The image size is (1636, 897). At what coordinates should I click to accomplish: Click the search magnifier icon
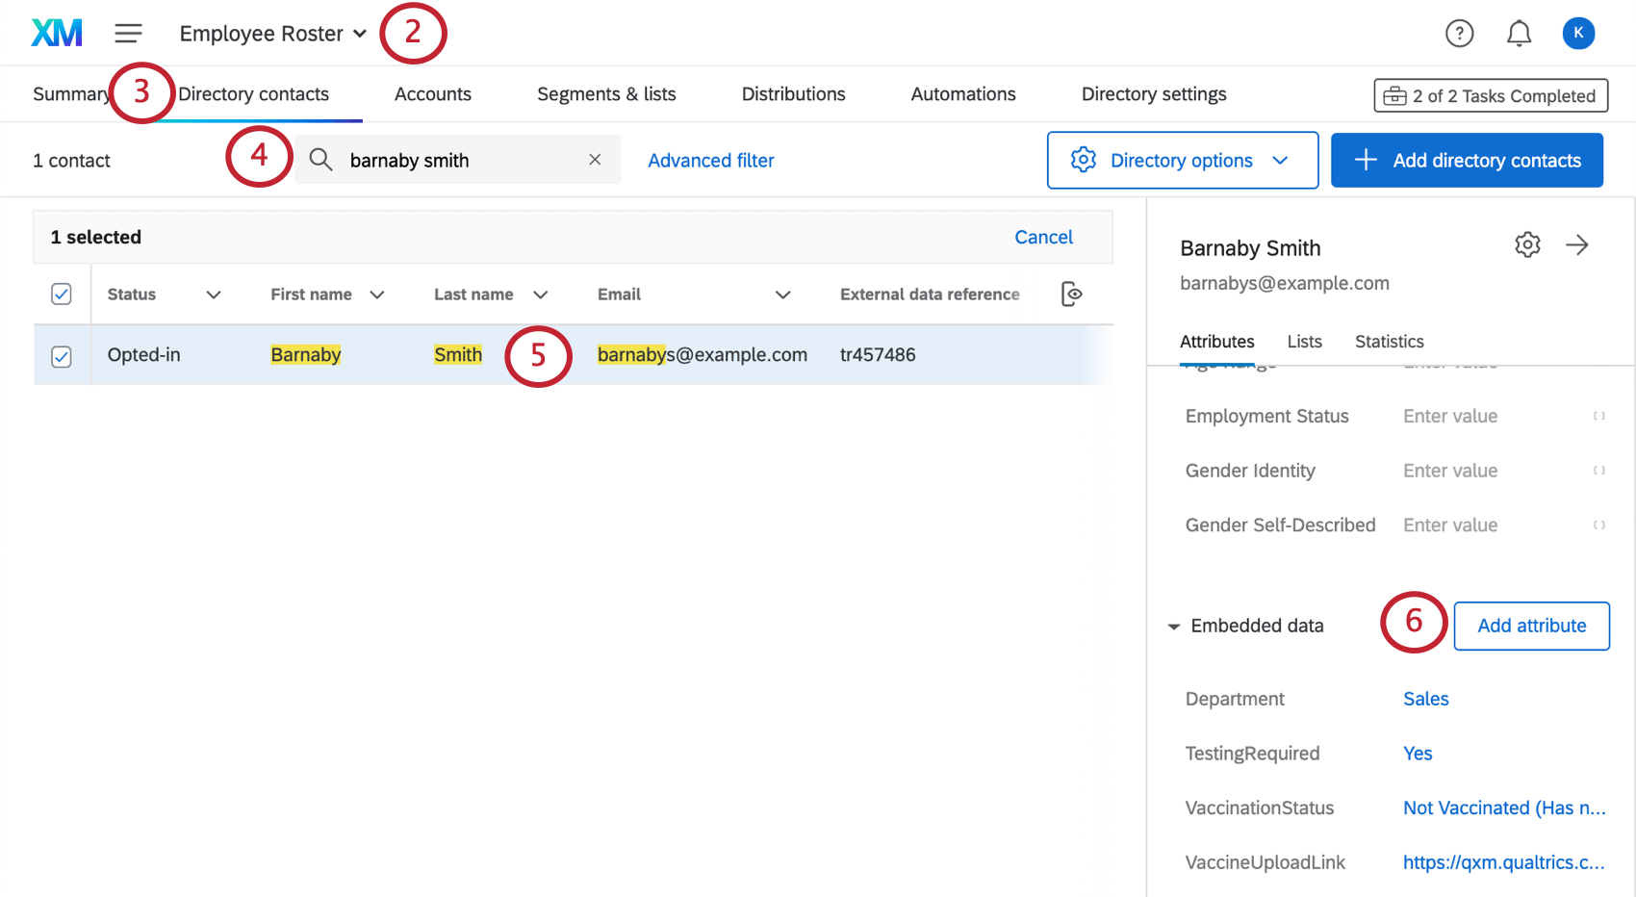click(x=321, y=160)
